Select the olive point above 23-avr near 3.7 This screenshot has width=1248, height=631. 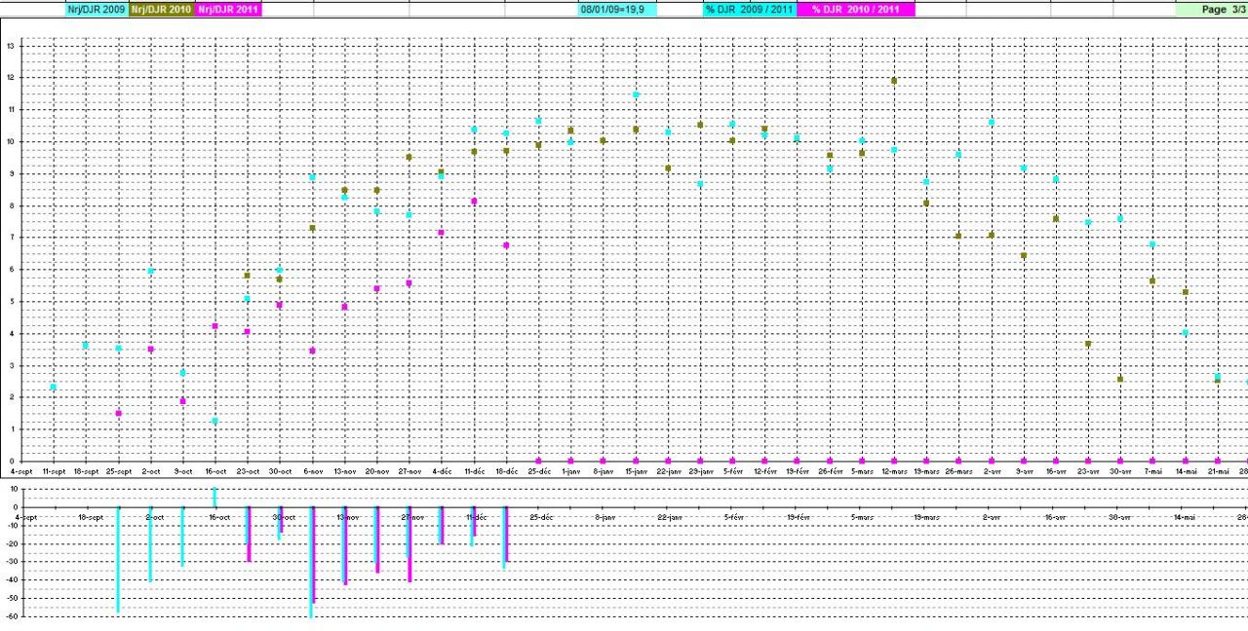pyautogui.click(x=1088, y=344)
